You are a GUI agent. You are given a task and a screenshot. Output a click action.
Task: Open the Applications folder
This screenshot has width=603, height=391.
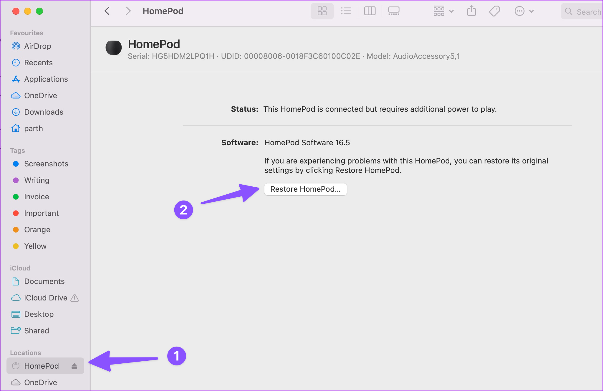[x=46, y=79]
